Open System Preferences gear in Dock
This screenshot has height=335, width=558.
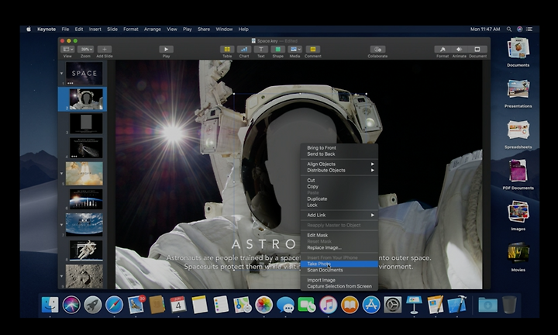pyautogui.click(x=392, y=305)
